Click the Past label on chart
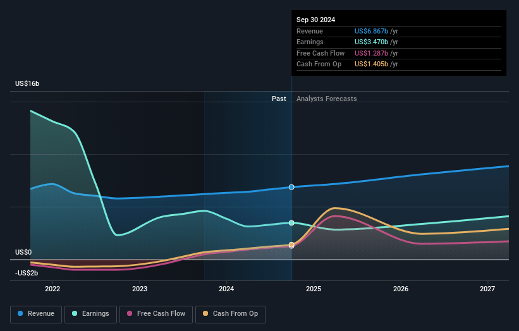Viewport: 519px width, 331px height. 279,99
